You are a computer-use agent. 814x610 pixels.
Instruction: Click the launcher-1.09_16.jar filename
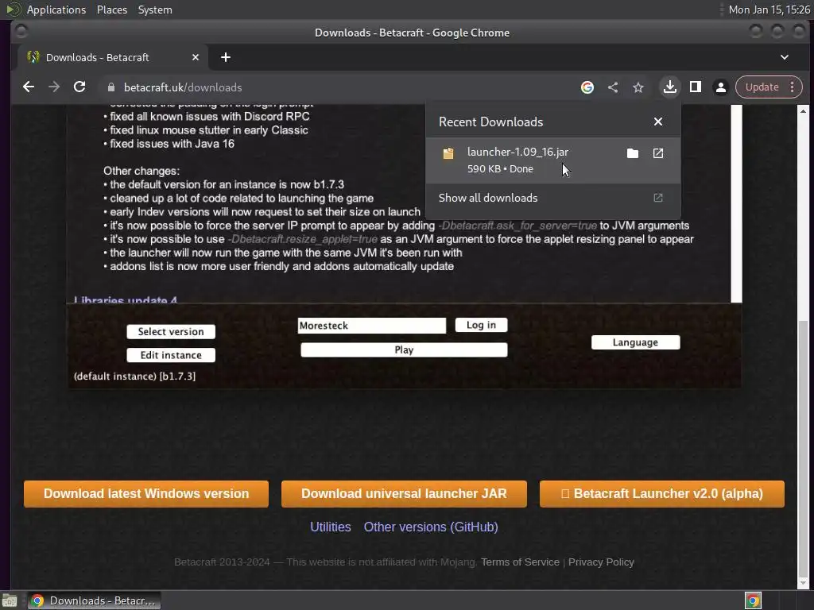[x=517, y=152]
